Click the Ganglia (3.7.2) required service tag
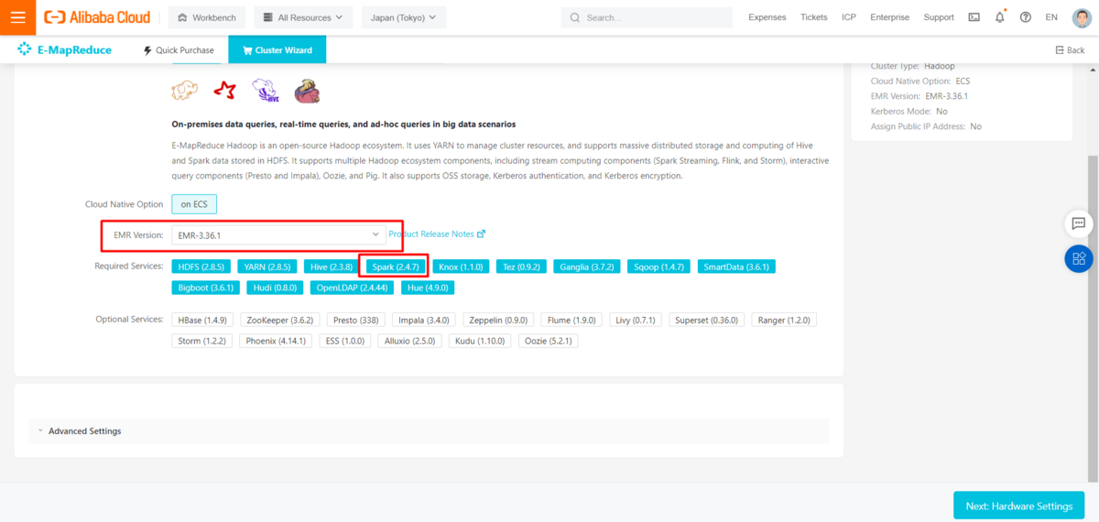This screenshot has height=522, width=1099. [587, 266]
